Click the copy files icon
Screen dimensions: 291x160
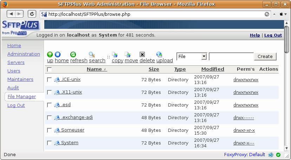115,55
